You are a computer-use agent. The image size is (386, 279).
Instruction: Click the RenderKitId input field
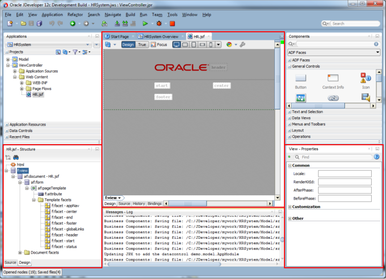(x=345, y=182)
